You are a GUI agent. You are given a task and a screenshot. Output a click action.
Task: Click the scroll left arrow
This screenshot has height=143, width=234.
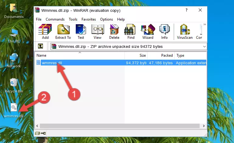pyautogui.click(x=37, y=126)
